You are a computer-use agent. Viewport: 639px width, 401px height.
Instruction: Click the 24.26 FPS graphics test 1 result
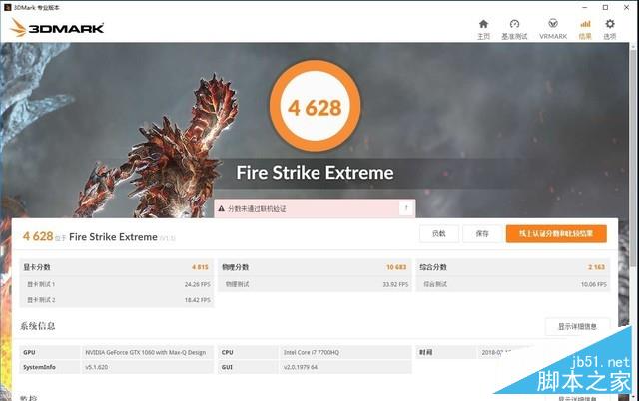pos(198,284)
